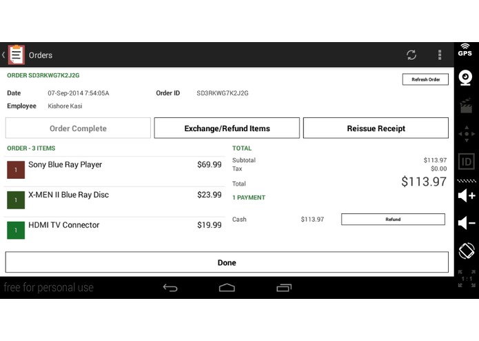Rotate the device with the rotation icon
Screen dimensions: 479x341
coord(467,251)
